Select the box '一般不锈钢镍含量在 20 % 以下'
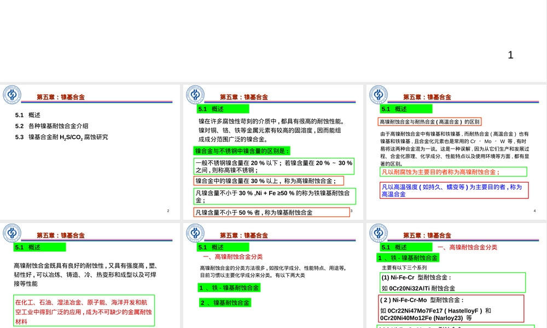 click(274, 167)
